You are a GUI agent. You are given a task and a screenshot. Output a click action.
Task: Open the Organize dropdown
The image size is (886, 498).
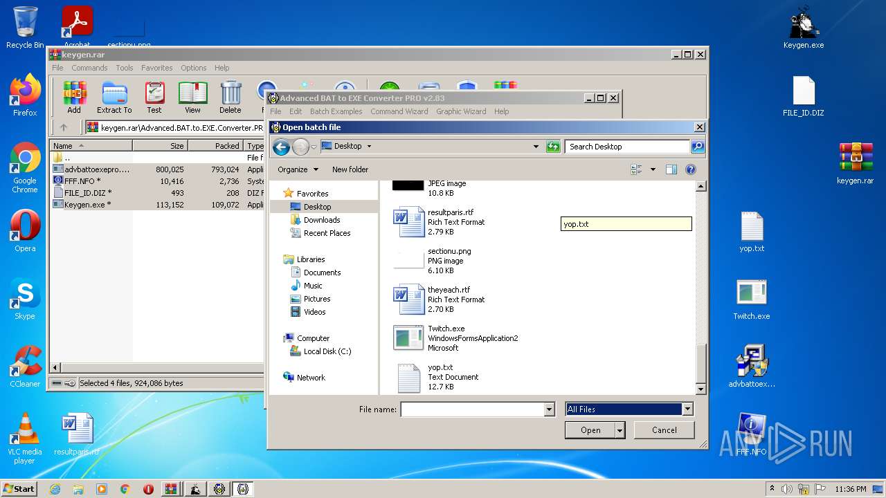[298, 169]
